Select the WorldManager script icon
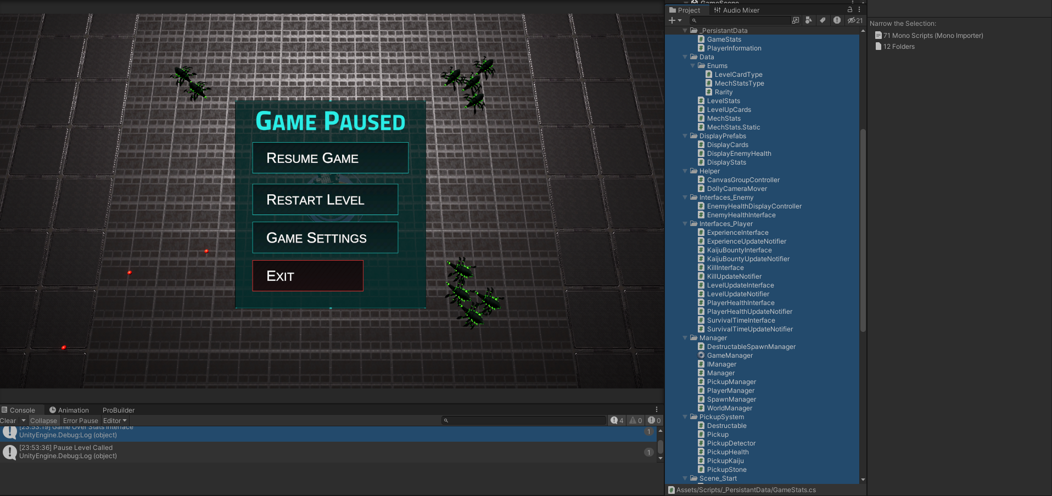This screenshot has width=1052, height=496. tap(701, 408)
